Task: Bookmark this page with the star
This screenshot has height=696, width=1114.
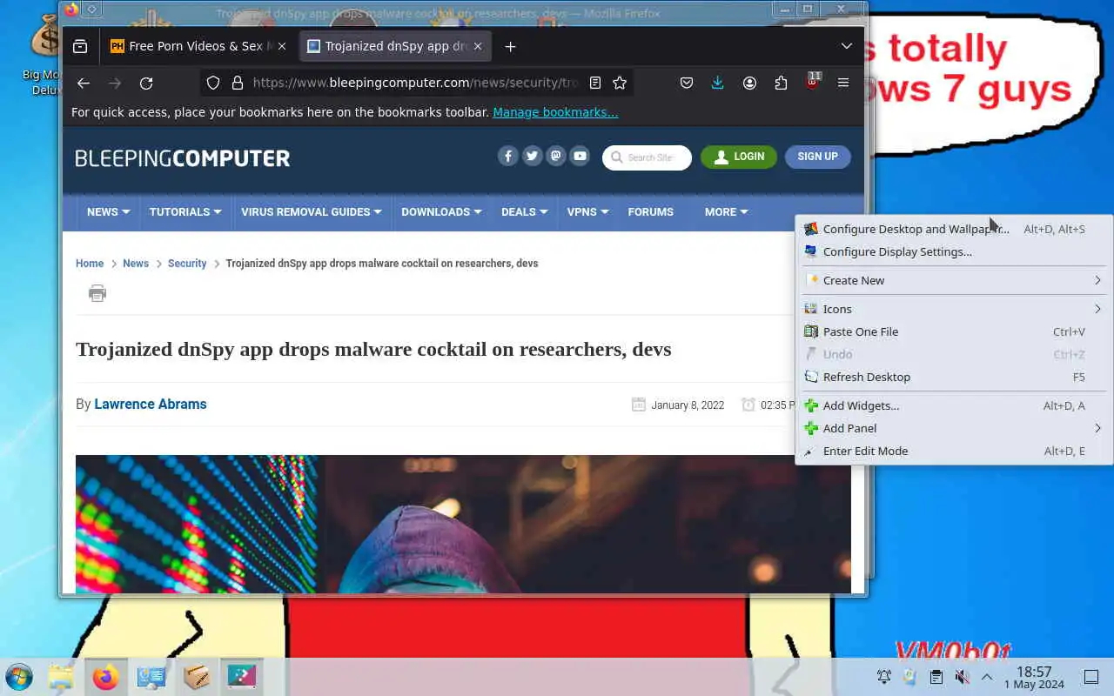Action: click(x=620, y=83)
